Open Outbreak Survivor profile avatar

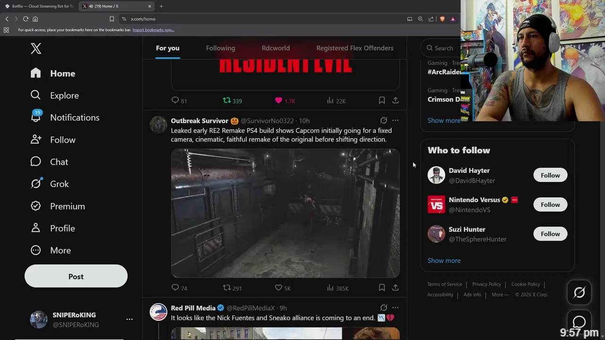pyautogui.click(x=158, y=125)
